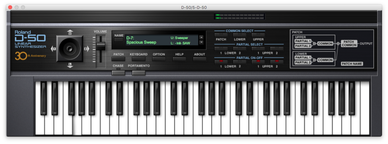
Task: Click the NAME button beside display
Action: (x=119, y=40)
